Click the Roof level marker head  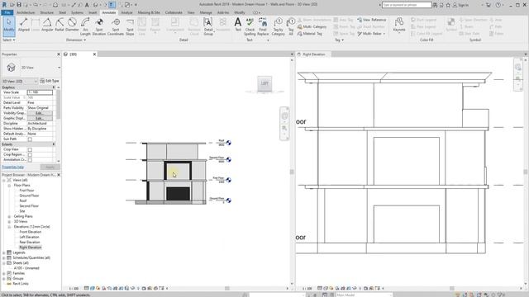pos(229,143)
